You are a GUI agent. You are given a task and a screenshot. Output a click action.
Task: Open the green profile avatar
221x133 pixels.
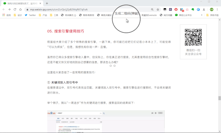[212, 10]
